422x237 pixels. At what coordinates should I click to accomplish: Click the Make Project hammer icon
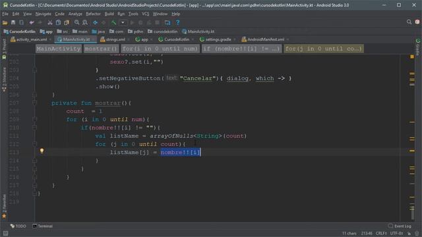point(113,22)
